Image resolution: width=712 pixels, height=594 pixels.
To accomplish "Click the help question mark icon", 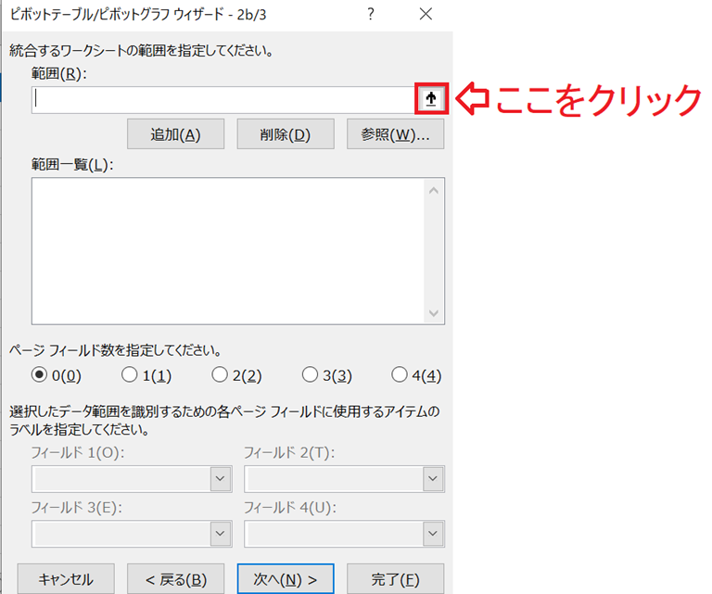I will point(370,14).
